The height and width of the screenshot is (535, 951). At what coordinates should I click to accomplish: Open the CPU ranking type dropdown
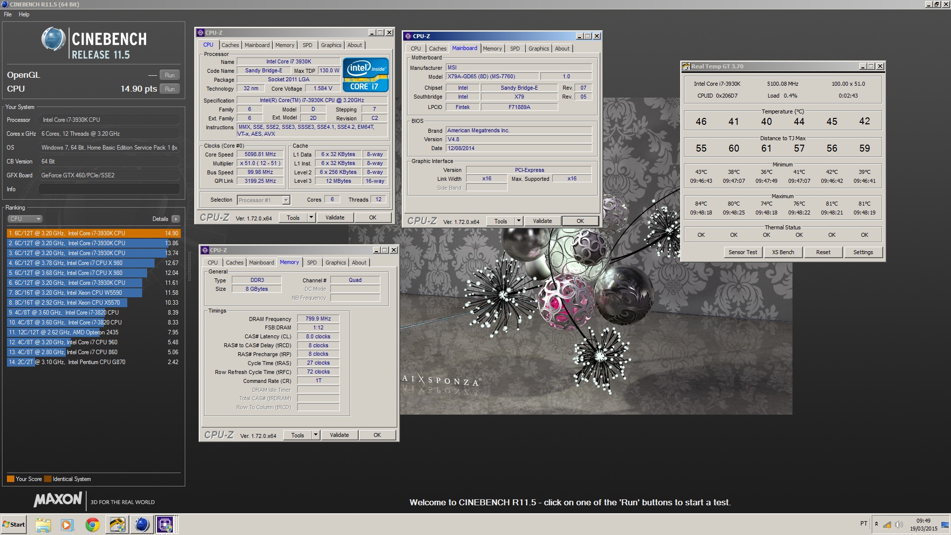point(25,219)
